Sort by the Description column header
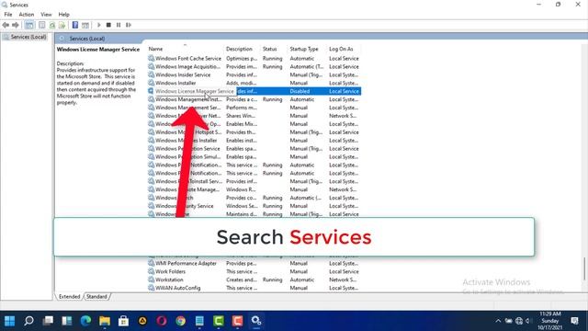Image resolution: width=588 pixels, height=331 pixels. pos(239,49)
